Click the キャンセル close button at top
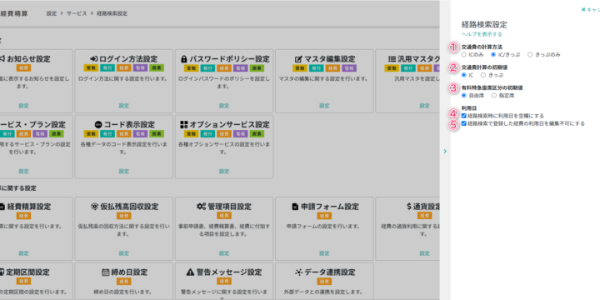 coord(591,9)
